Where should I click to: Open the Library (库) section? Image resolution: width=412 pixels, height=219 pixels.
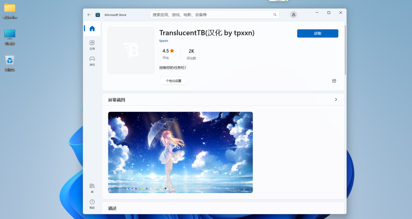[92, 188]
